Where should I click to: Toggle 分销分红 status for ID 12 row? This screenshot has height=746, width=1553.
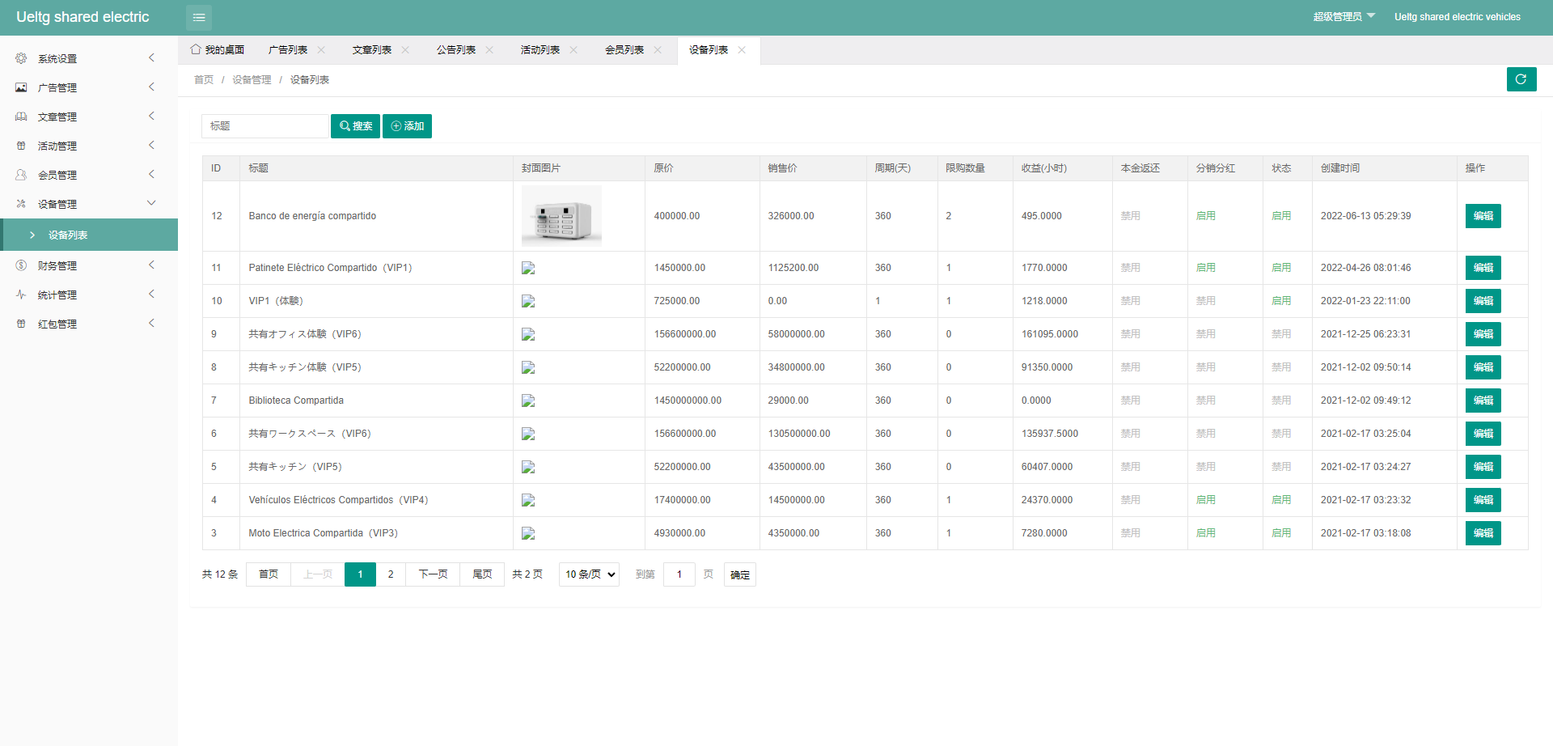tap(1205, 216)
